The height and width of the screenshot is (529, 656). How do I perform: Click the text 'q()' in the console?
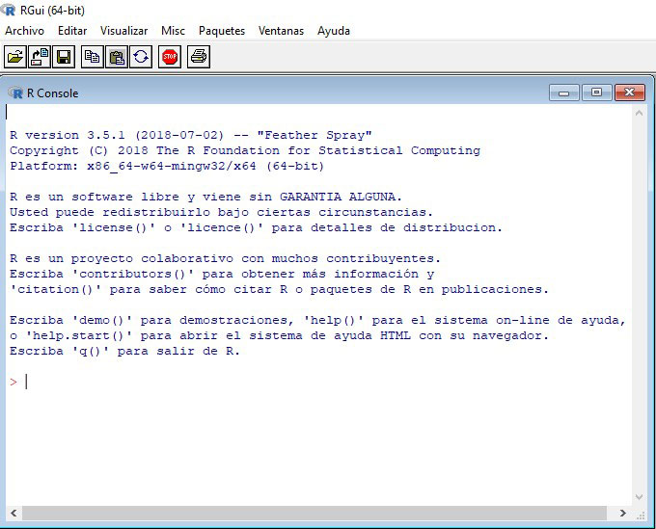(90, 352)
